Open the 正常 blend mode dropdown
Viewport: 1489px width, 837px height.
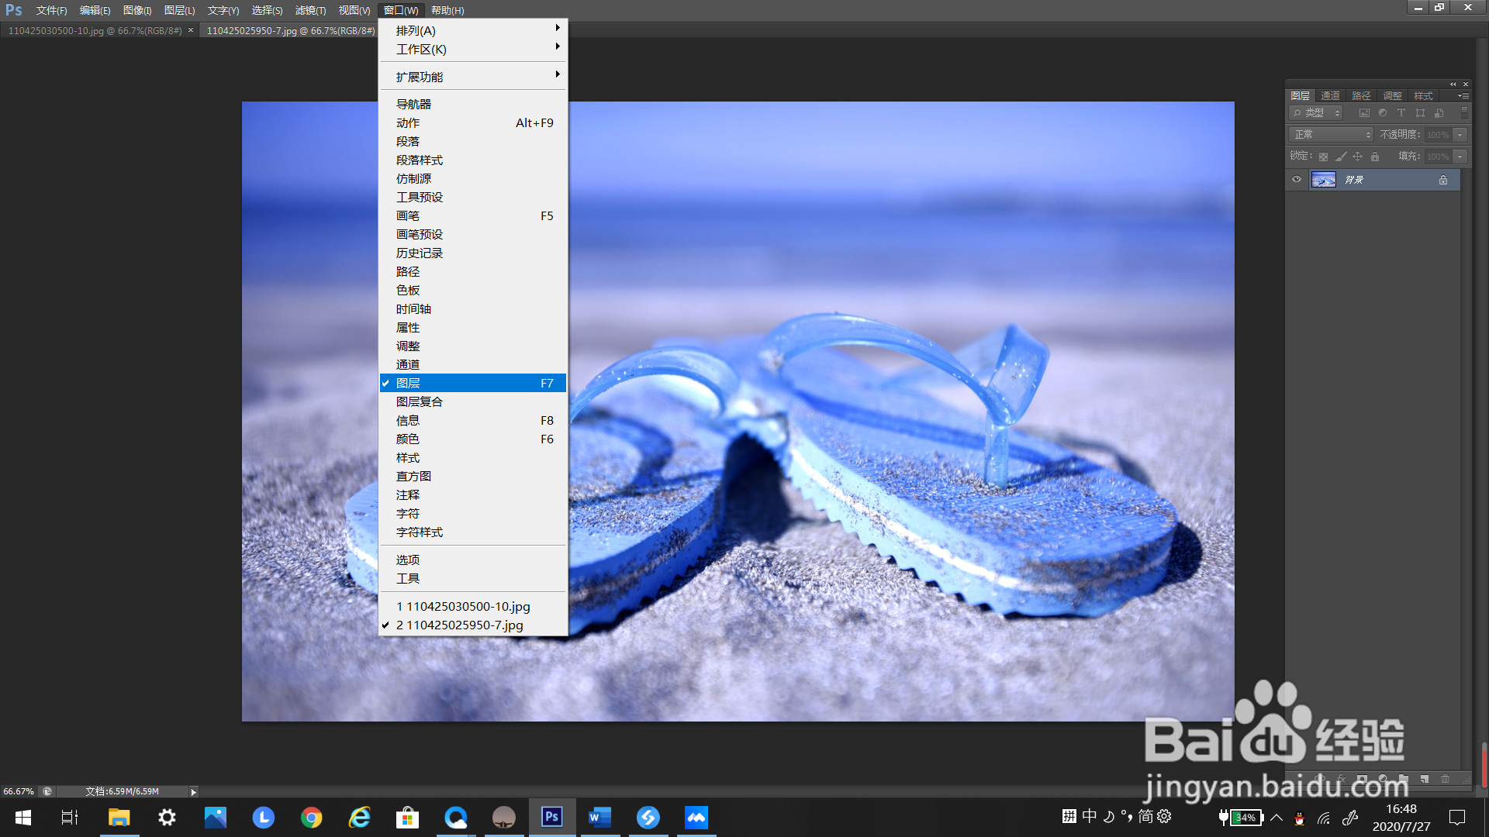1331,135
